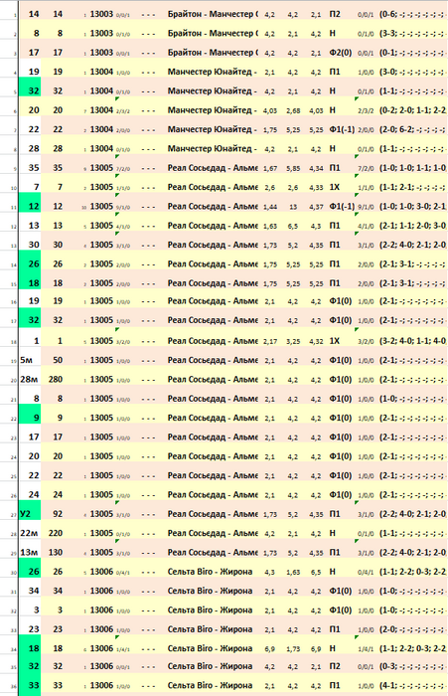448x696 pixels.
Task: Click "Сельта Віго - Жирона" cell in row 34
Action: [211, 648]
